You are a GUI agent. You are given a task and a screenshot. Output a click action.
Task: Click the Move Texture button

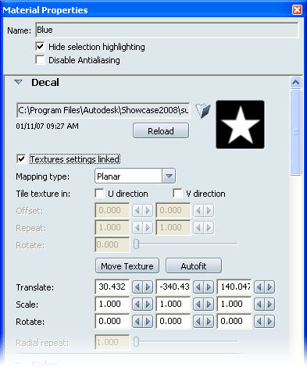coord(127,265)
